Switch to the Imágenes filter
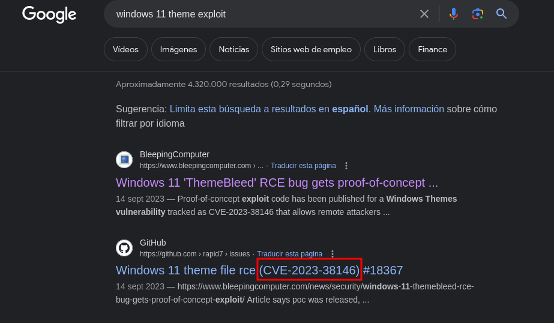 178,49
